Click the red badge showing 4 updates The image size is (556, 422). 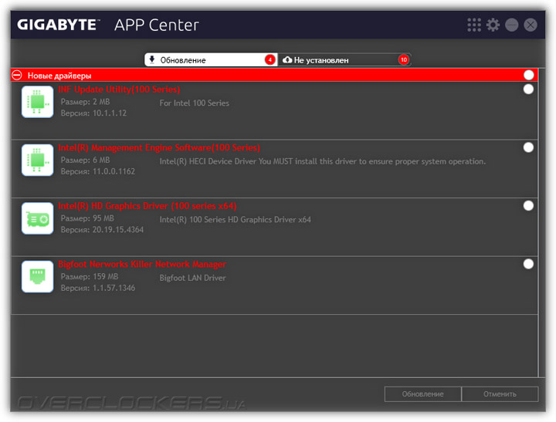point(270,60)
